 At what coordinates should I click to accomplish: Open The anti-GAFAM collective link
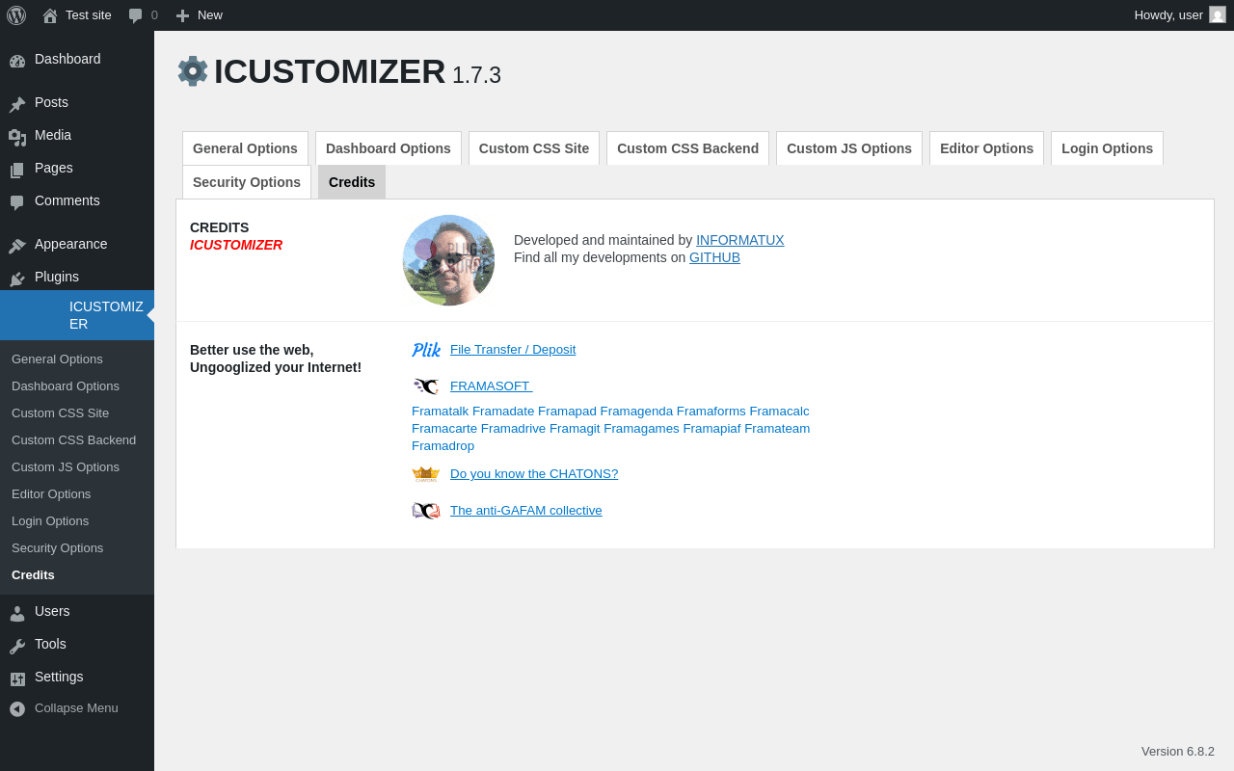click(x=526, y=511)
